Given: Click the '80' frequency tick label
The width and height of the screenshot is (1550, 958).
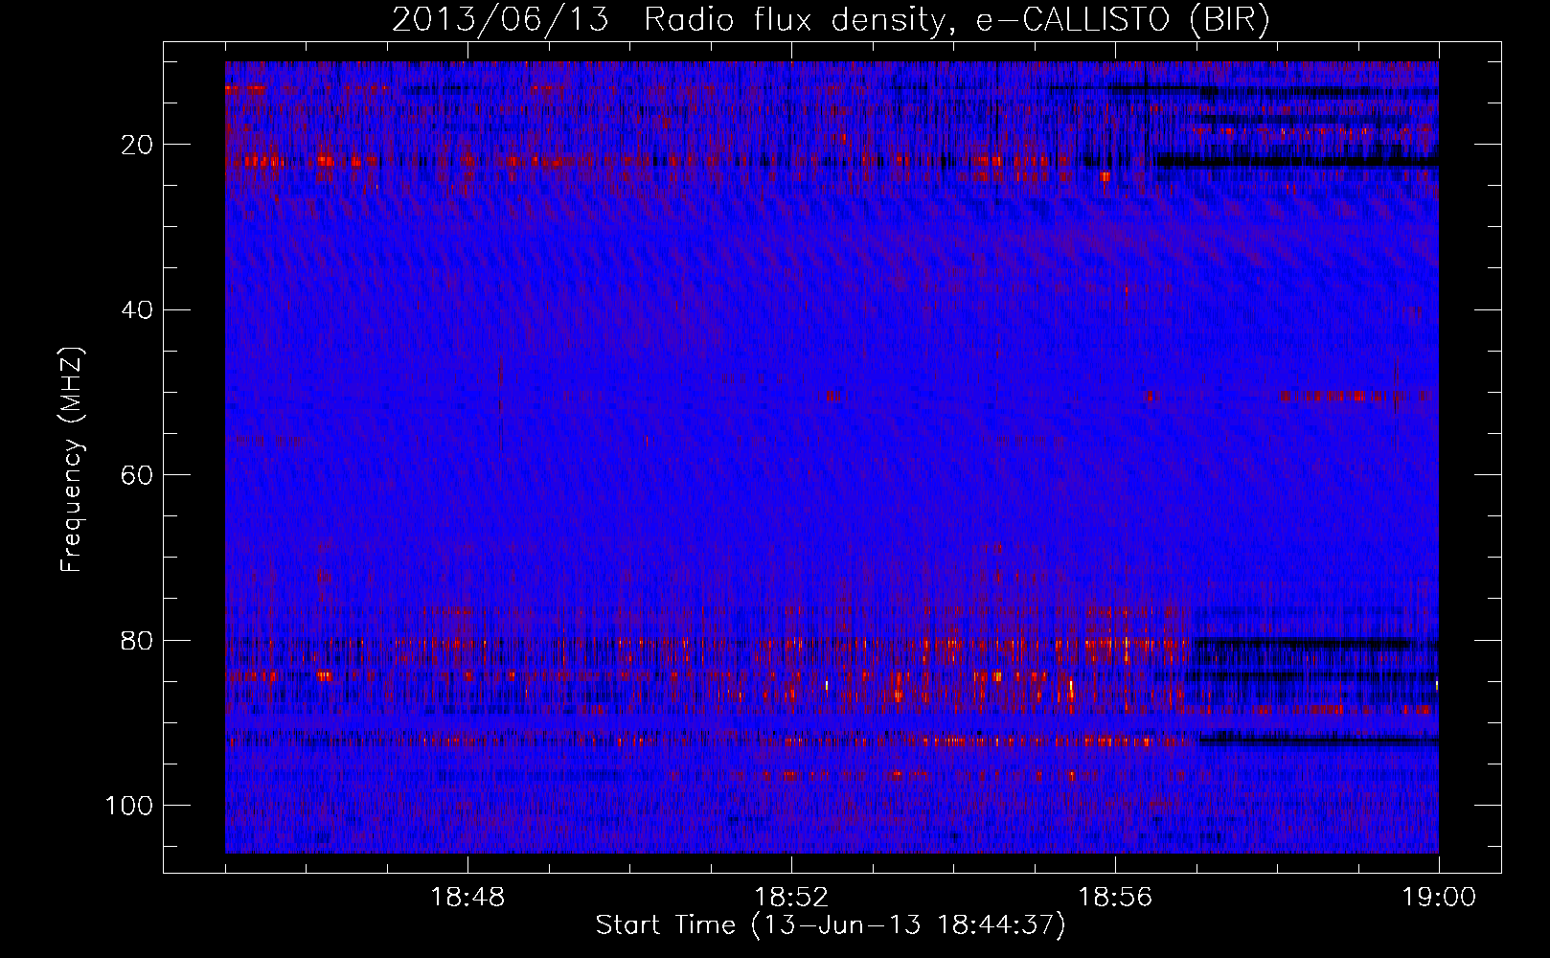Looking at the screenshot, I should coord(138,640).
